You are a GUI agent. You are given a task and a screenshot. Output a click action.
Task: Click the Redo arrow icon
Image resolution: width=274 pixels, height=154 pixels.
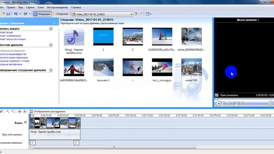tap(25, 14)
